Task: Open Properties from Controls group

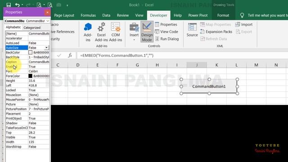Action: (166, 24)
